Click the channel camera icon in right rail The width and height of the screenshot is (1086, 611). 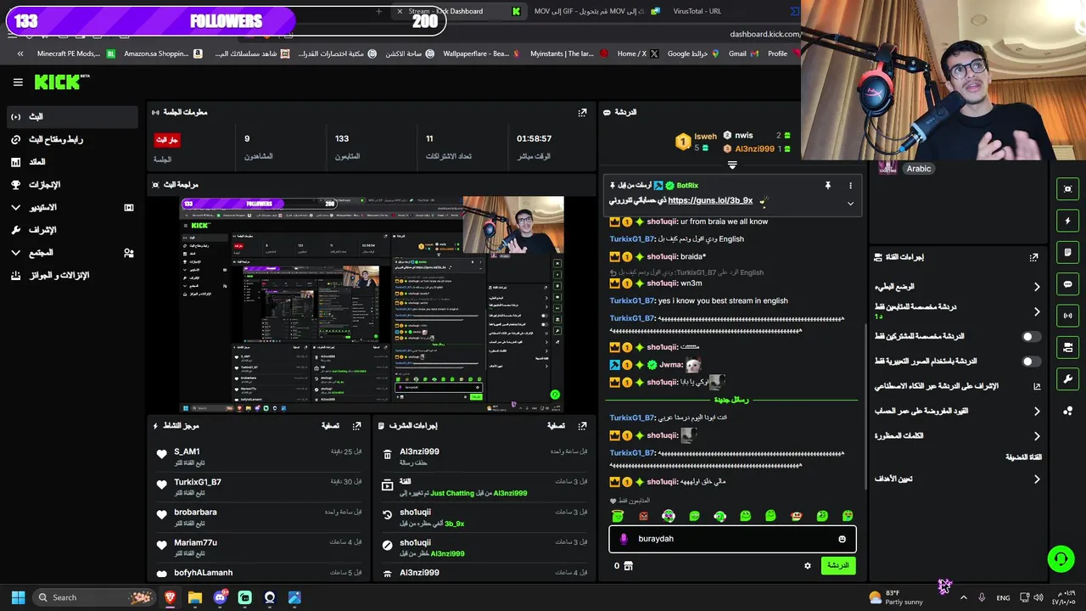[1067, 347]
